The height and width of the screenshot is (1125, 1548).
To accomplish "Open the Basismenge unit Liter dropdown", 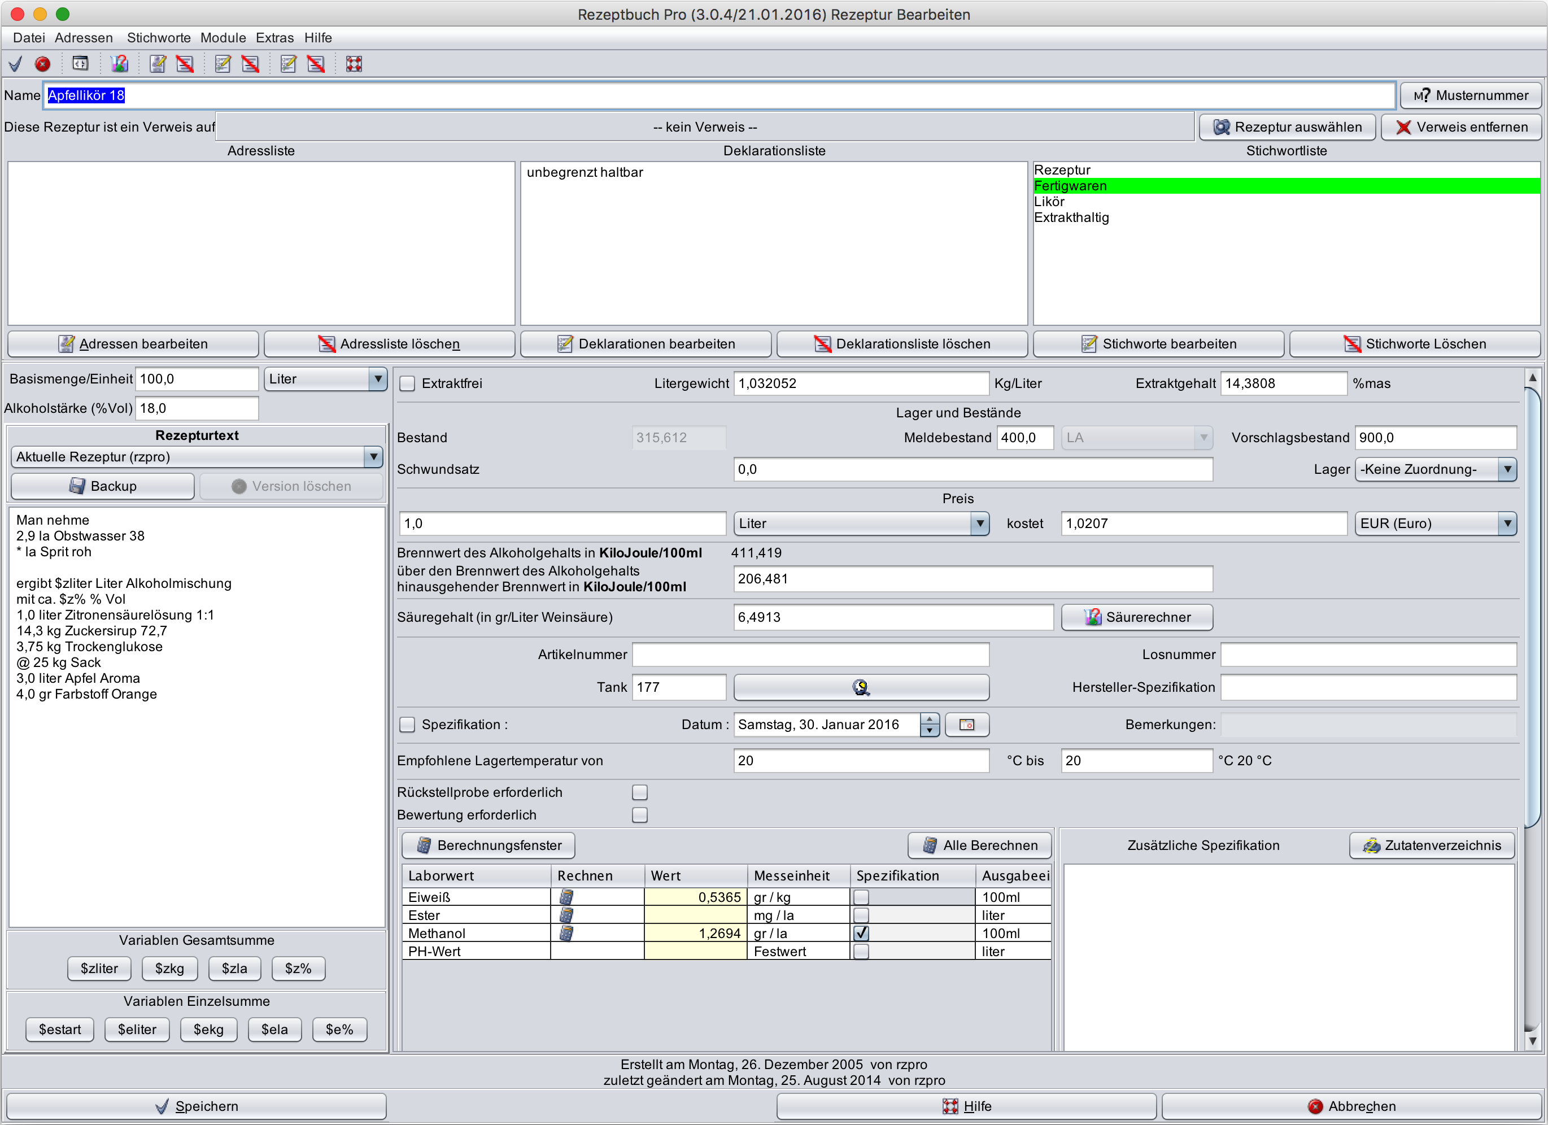I will click(x=325, y=380).
